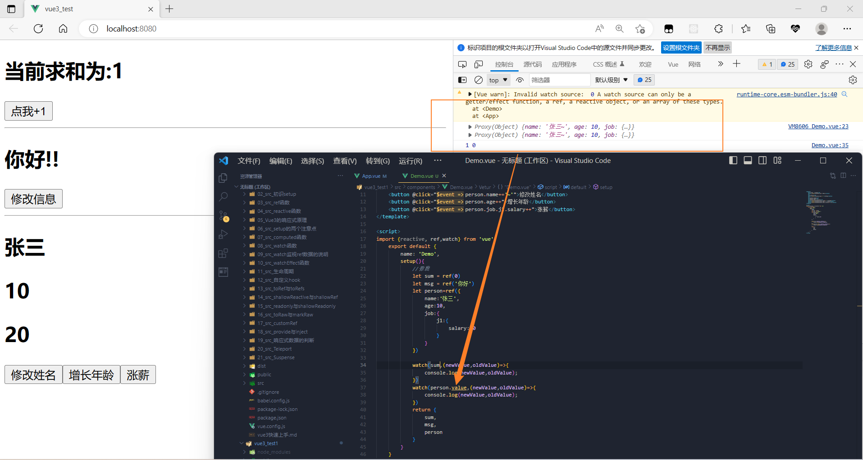Open the Search view in VS Code sidebar
Viewport: 863px width, 460px height.
[x=223, y=196]
